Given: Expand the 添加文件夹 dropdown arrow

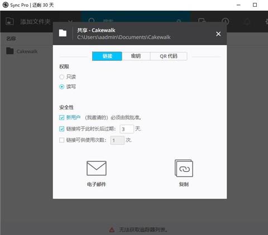Looking at the screenshot, I should 70,21.
